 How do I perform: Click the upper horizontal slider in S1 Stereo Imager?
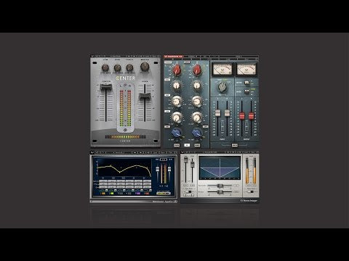tap(220, 186)
